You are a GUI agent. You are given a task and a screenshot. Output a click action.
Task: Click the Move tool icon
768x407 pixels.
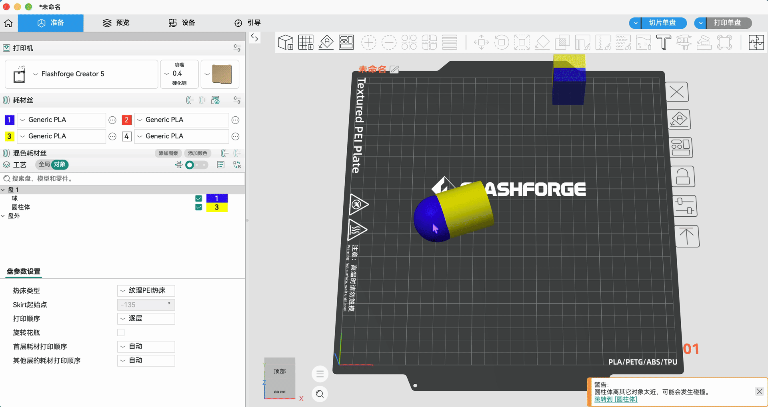(x=481, y=42)
